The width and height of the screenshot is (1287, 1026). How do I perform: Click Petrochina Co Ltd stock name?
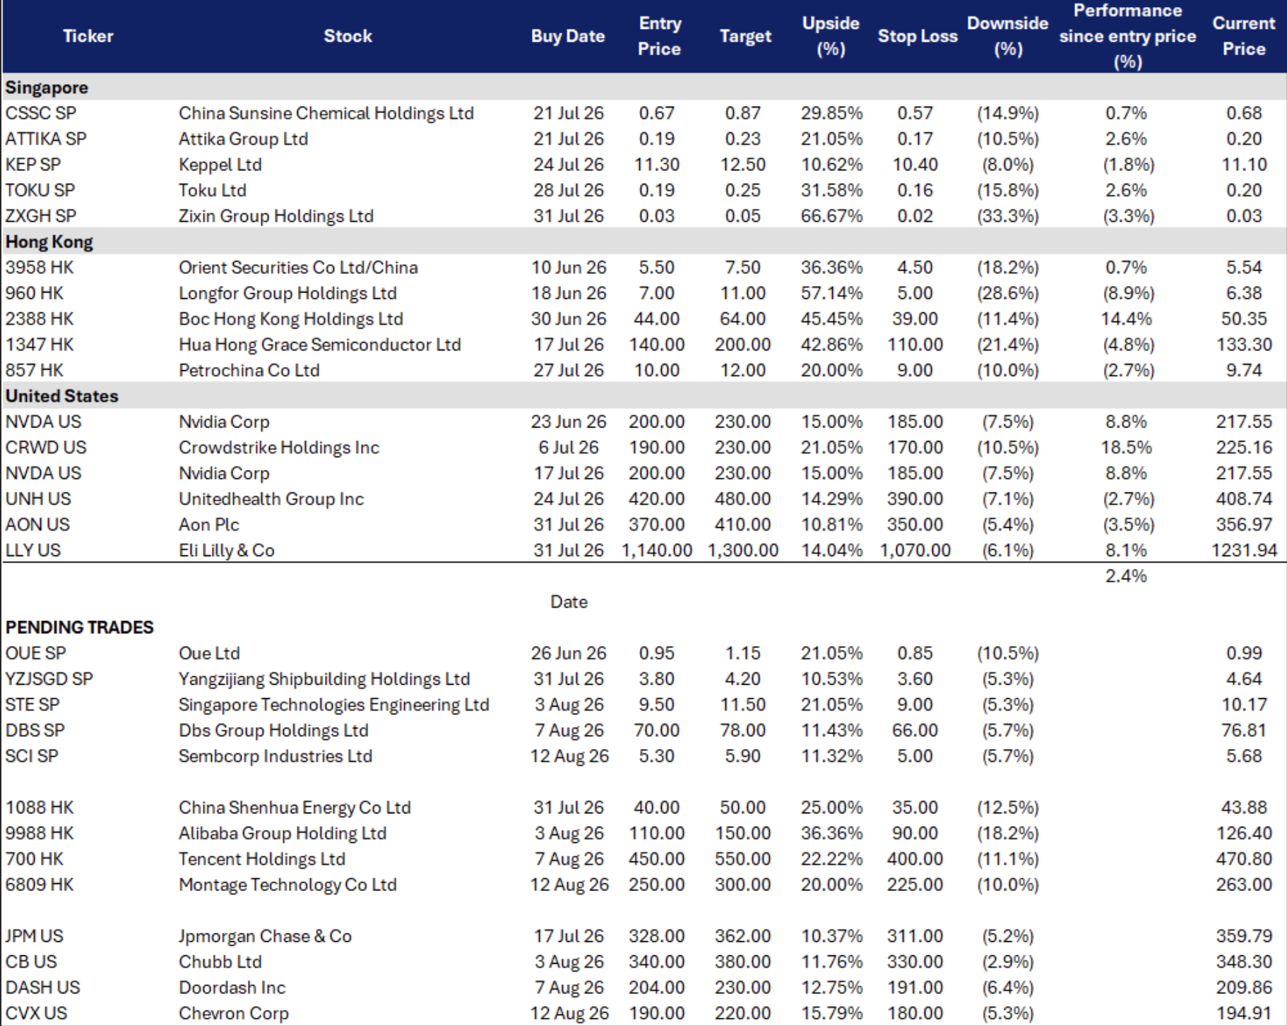[x=249, y=370]
